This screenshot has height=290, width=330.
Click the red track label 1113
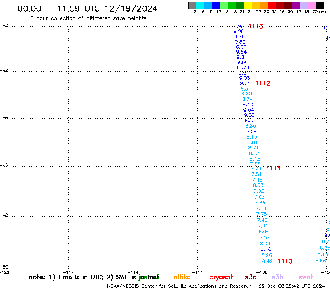coord(256,26)
